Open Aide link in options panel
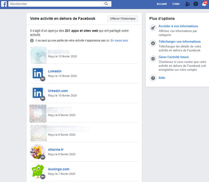Image resolution: width=209 pixels, height=182 pixels. coord(162,78)
